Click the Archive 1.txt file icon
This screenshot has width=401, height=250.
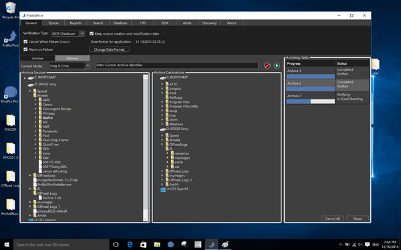[x=40, y=198]
